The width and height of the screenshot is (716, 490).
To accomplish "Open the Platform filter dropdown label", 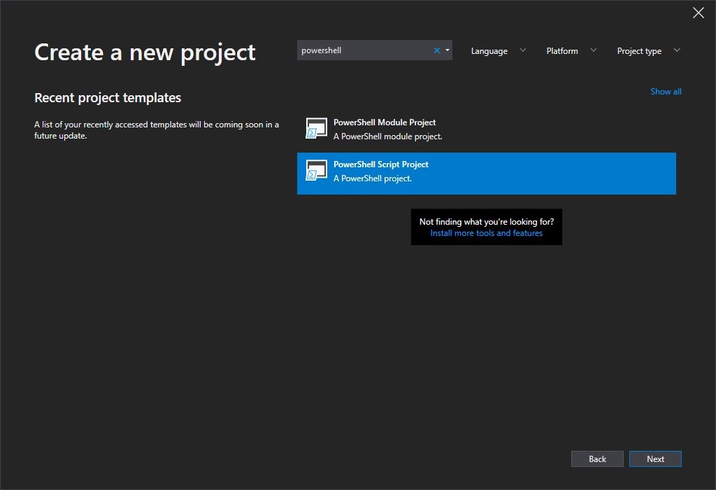I will [x=562, y=51].
